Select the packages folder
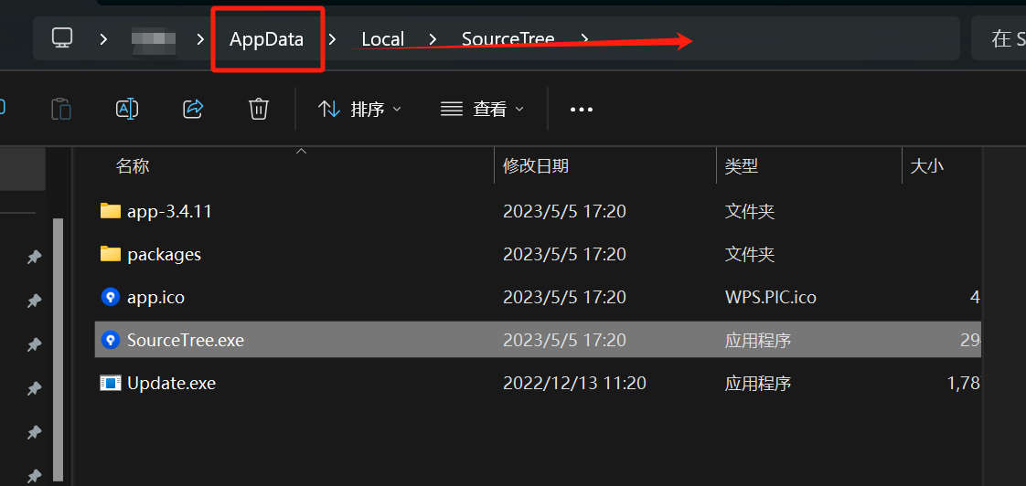 point(164,254)
